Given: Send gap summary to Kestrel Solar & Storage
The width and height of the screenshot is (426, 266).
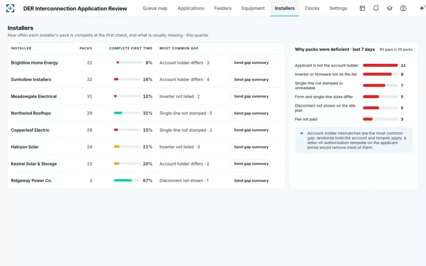Looking at the screenshot, I should tap(251, 164).
